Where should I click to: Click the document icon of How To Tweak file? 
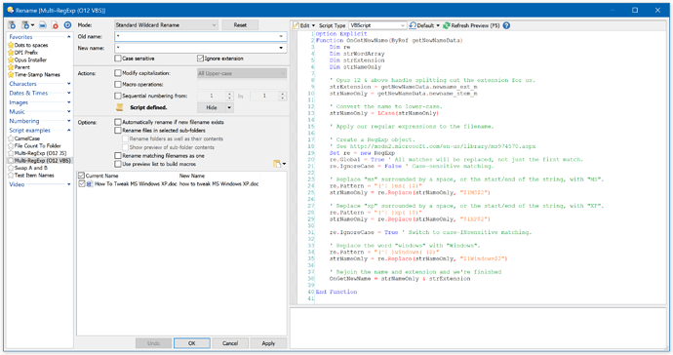pos(90,183)
